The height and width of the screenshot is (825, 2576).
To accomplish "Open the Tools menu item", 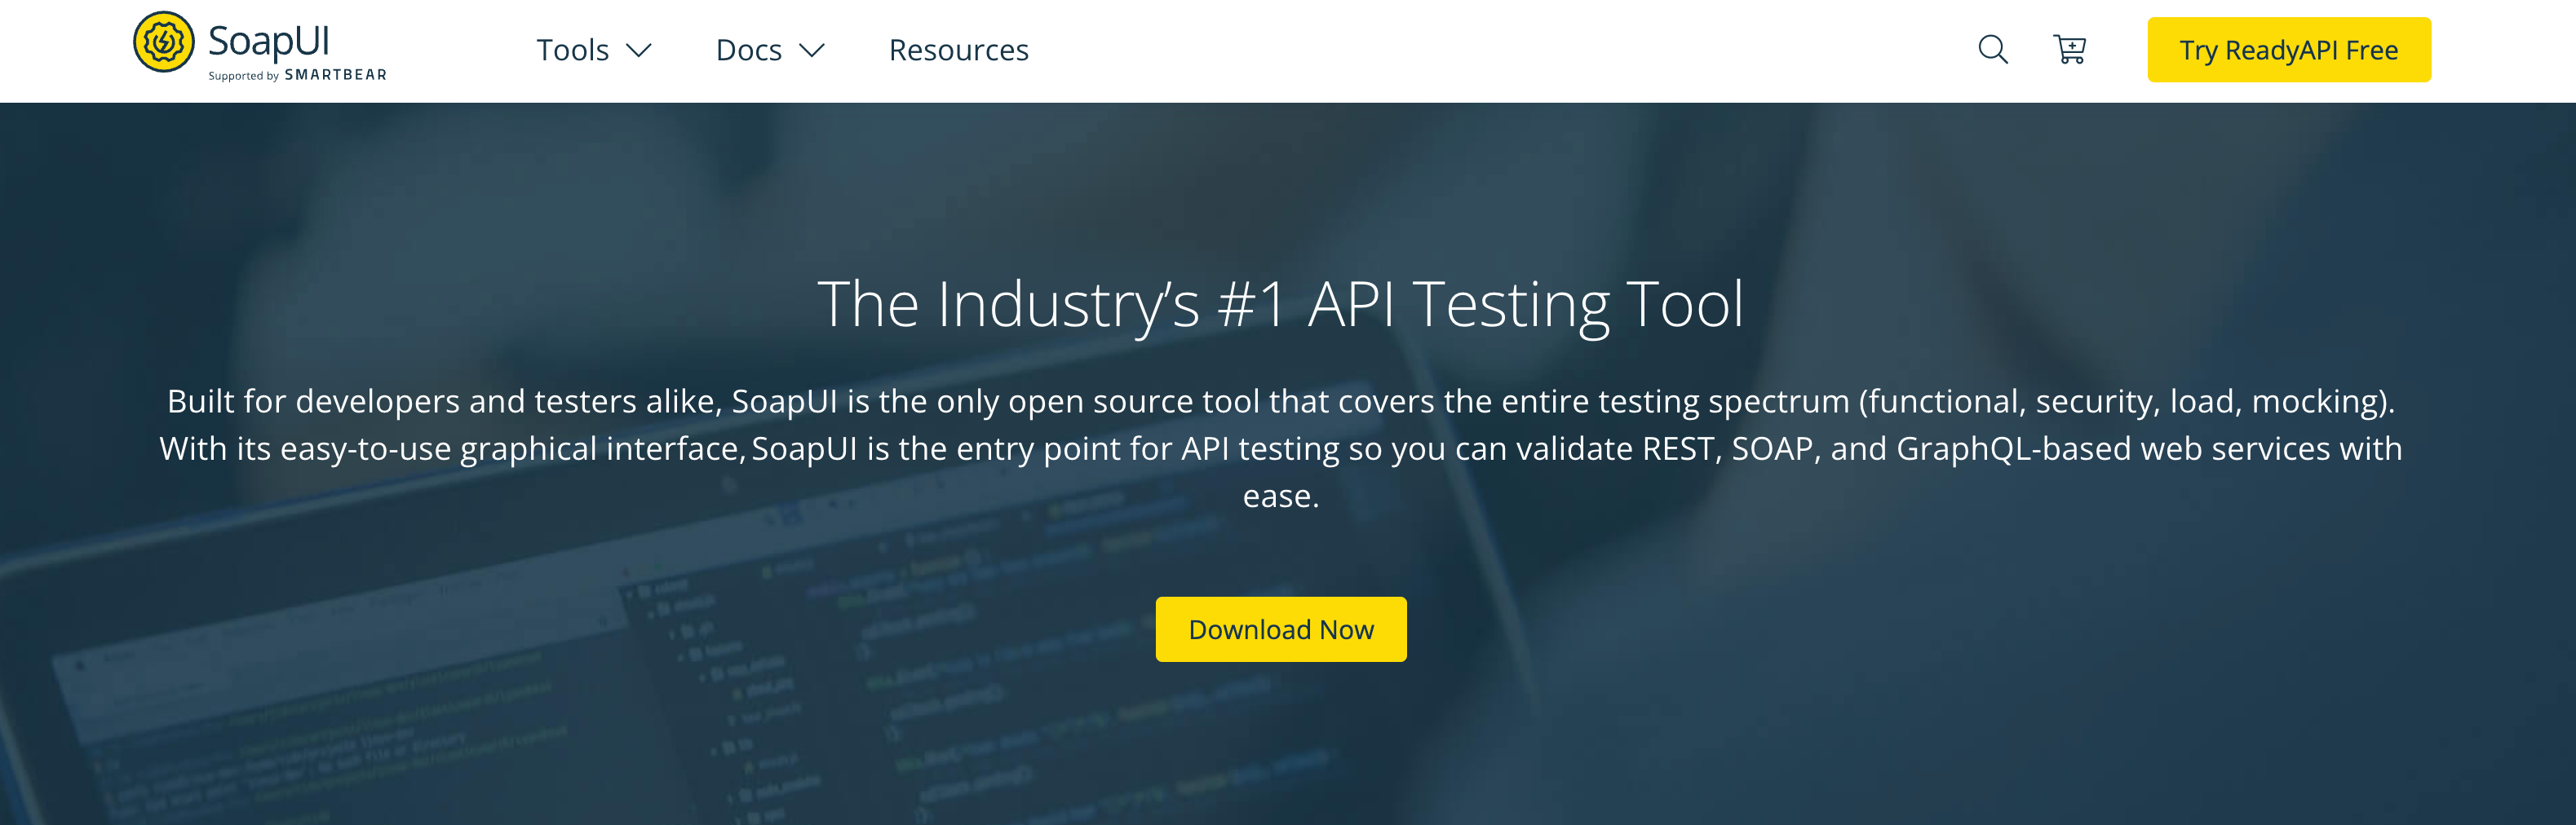I will click(572, 50).
